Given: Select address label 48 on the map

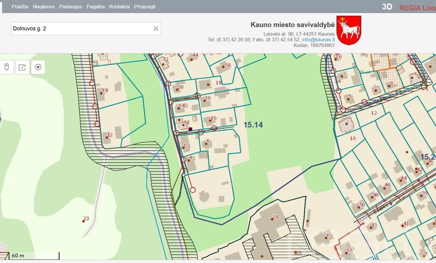Looking at the screenshot, I should click(x=376, y=195).
